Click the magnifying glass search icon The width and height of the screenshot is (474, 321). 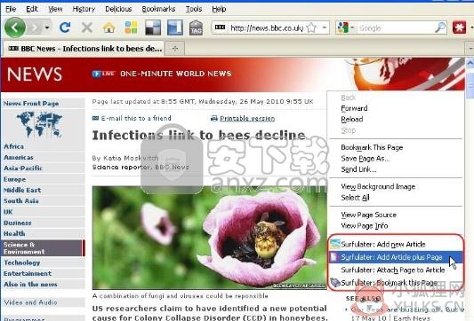click(440, 27)
